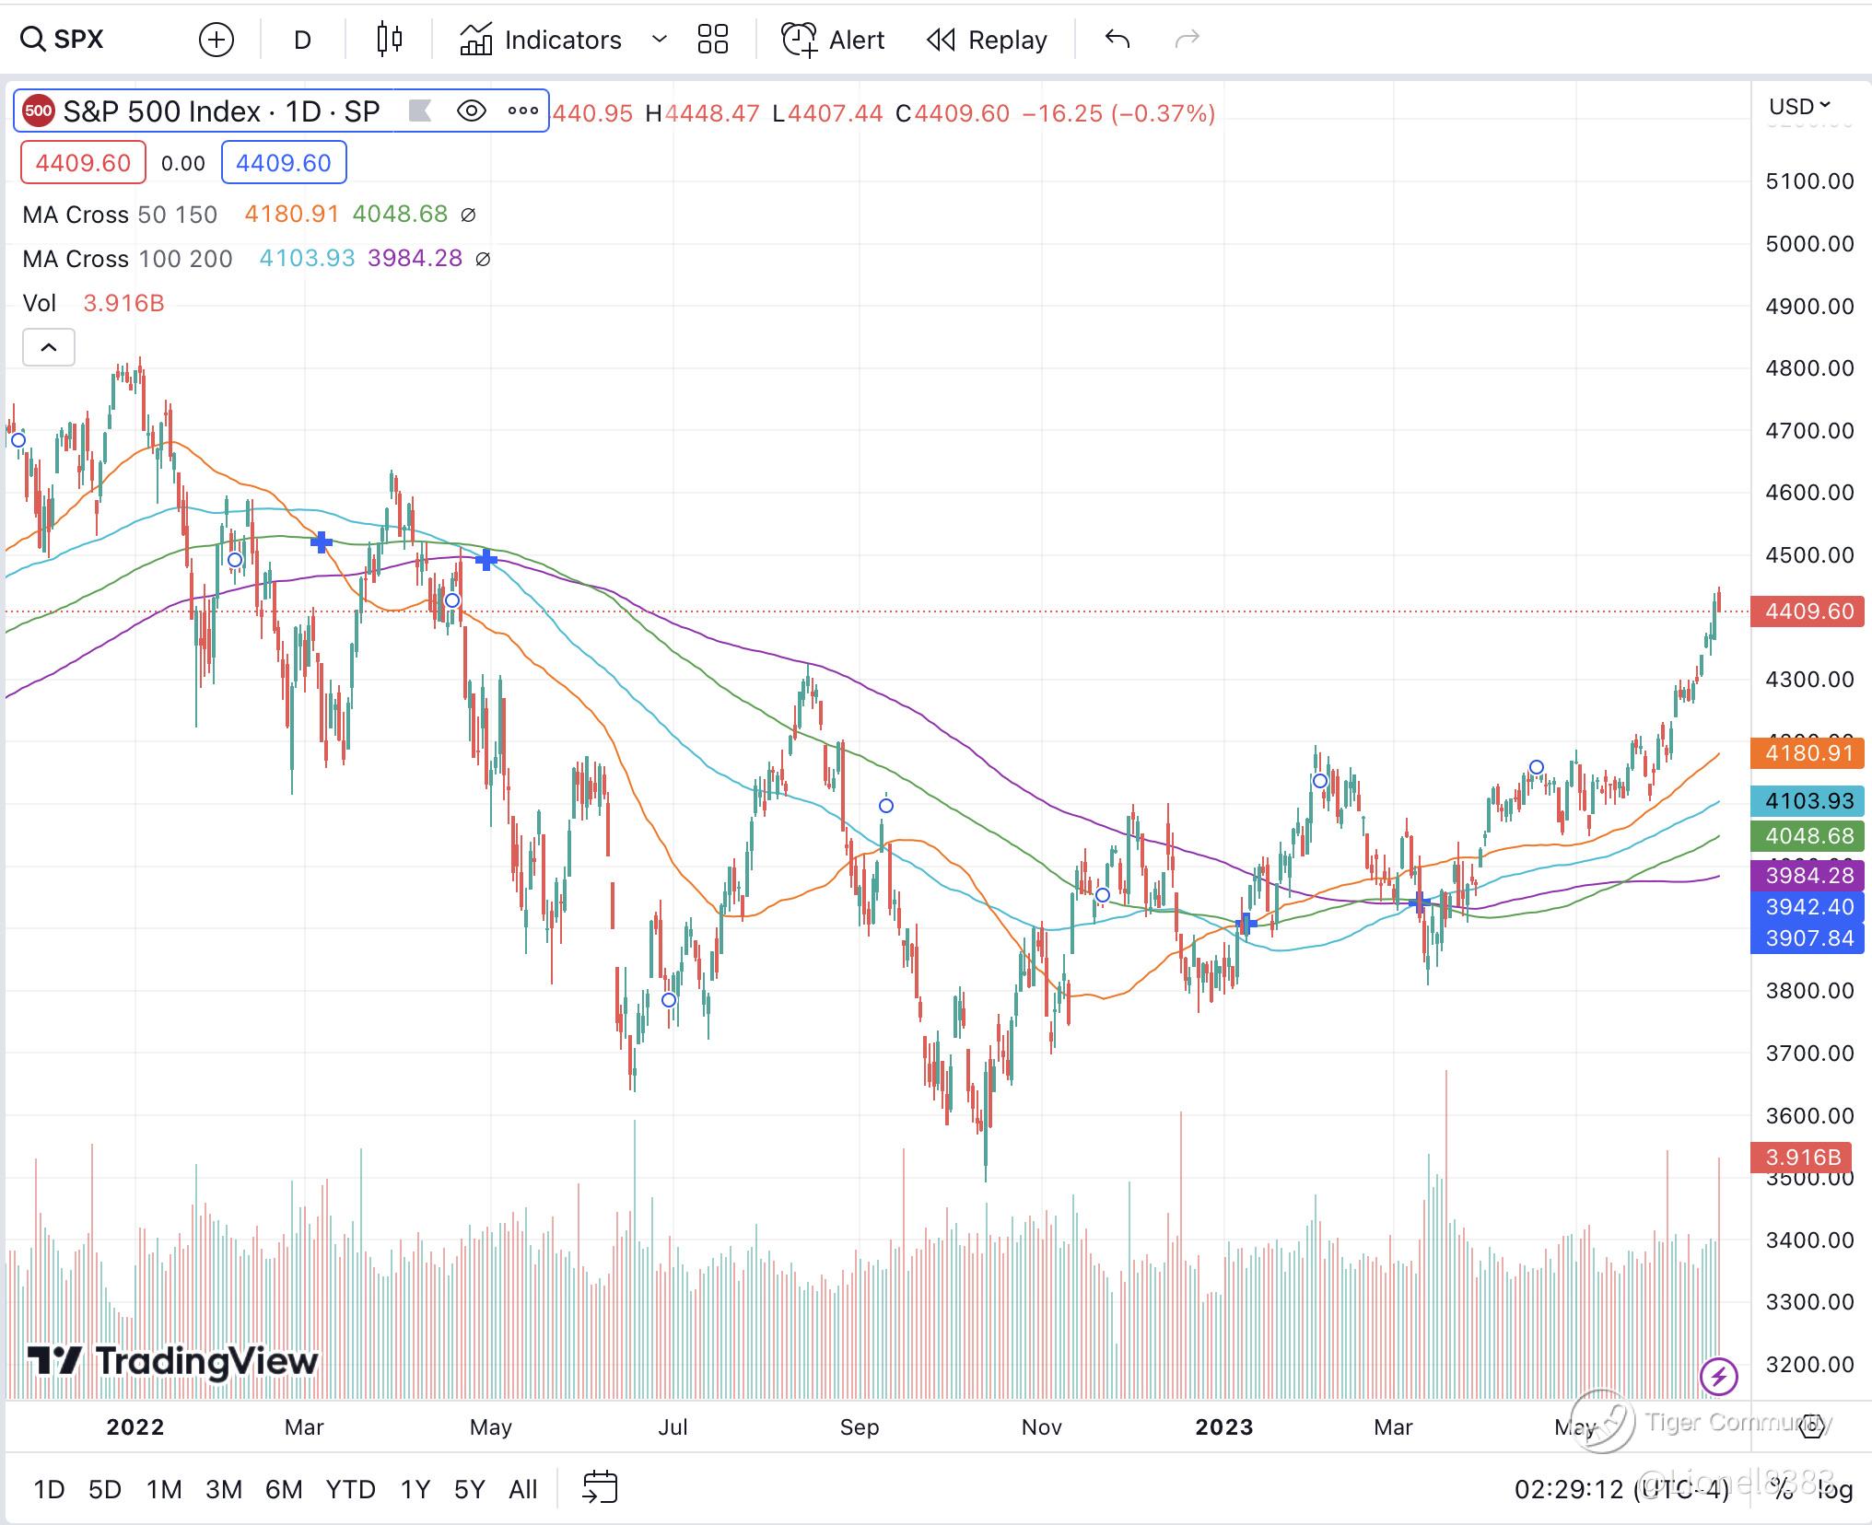Open the Indicators menu
The image size is (1872, 1525).
542,40
